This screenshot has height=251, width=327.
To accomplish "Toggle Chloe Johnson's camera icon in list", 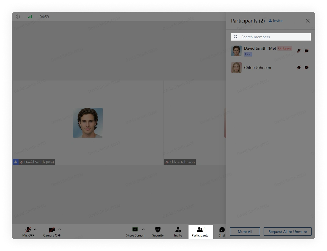I will pos(307,67).
